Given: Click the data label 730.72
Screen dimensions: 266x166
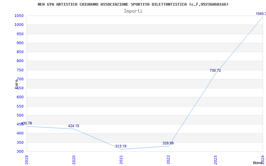Looking at the screenshot, I should (215, 71).
